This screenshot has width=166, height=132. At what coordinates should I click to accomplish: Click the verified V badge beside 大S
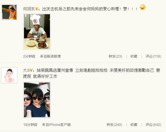[x=31, y=70]
